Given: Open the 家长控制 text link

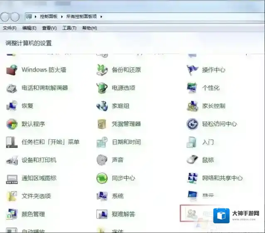Looking at the screenshot, I should (x=213, y=106).
